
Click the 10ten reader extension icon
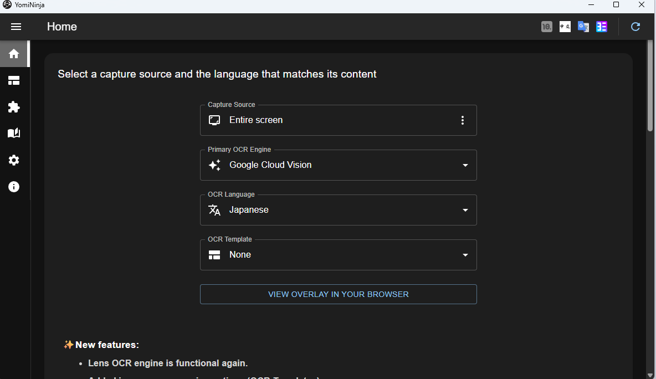pyautogui.click(x=546, y=27)
